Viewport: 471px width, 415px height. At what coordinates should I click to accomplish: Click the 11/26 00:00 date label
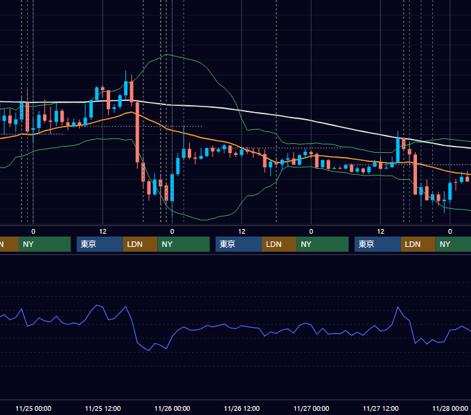pyautogui.click(x=172, y=408)
